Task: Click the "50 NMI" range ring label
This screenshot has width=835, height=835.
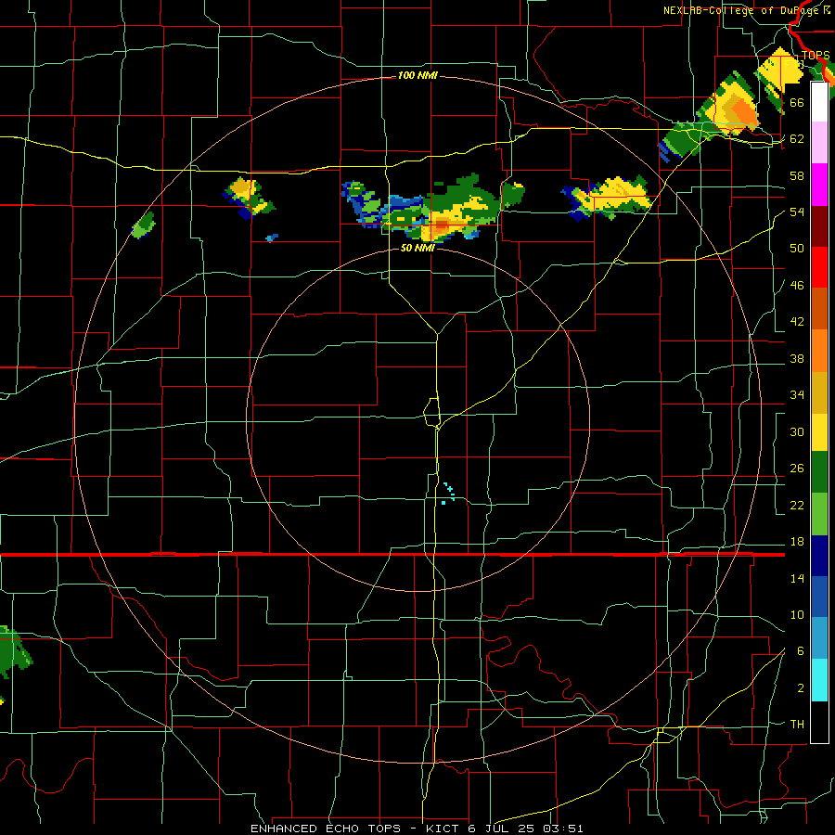Action: coord(417,248)
